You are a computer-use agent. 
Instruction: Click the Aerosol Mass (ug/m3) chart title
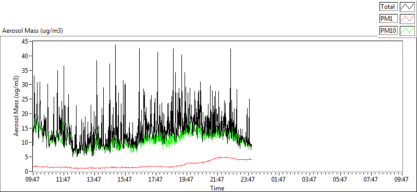pyautogui.click(x=33, y=31)
